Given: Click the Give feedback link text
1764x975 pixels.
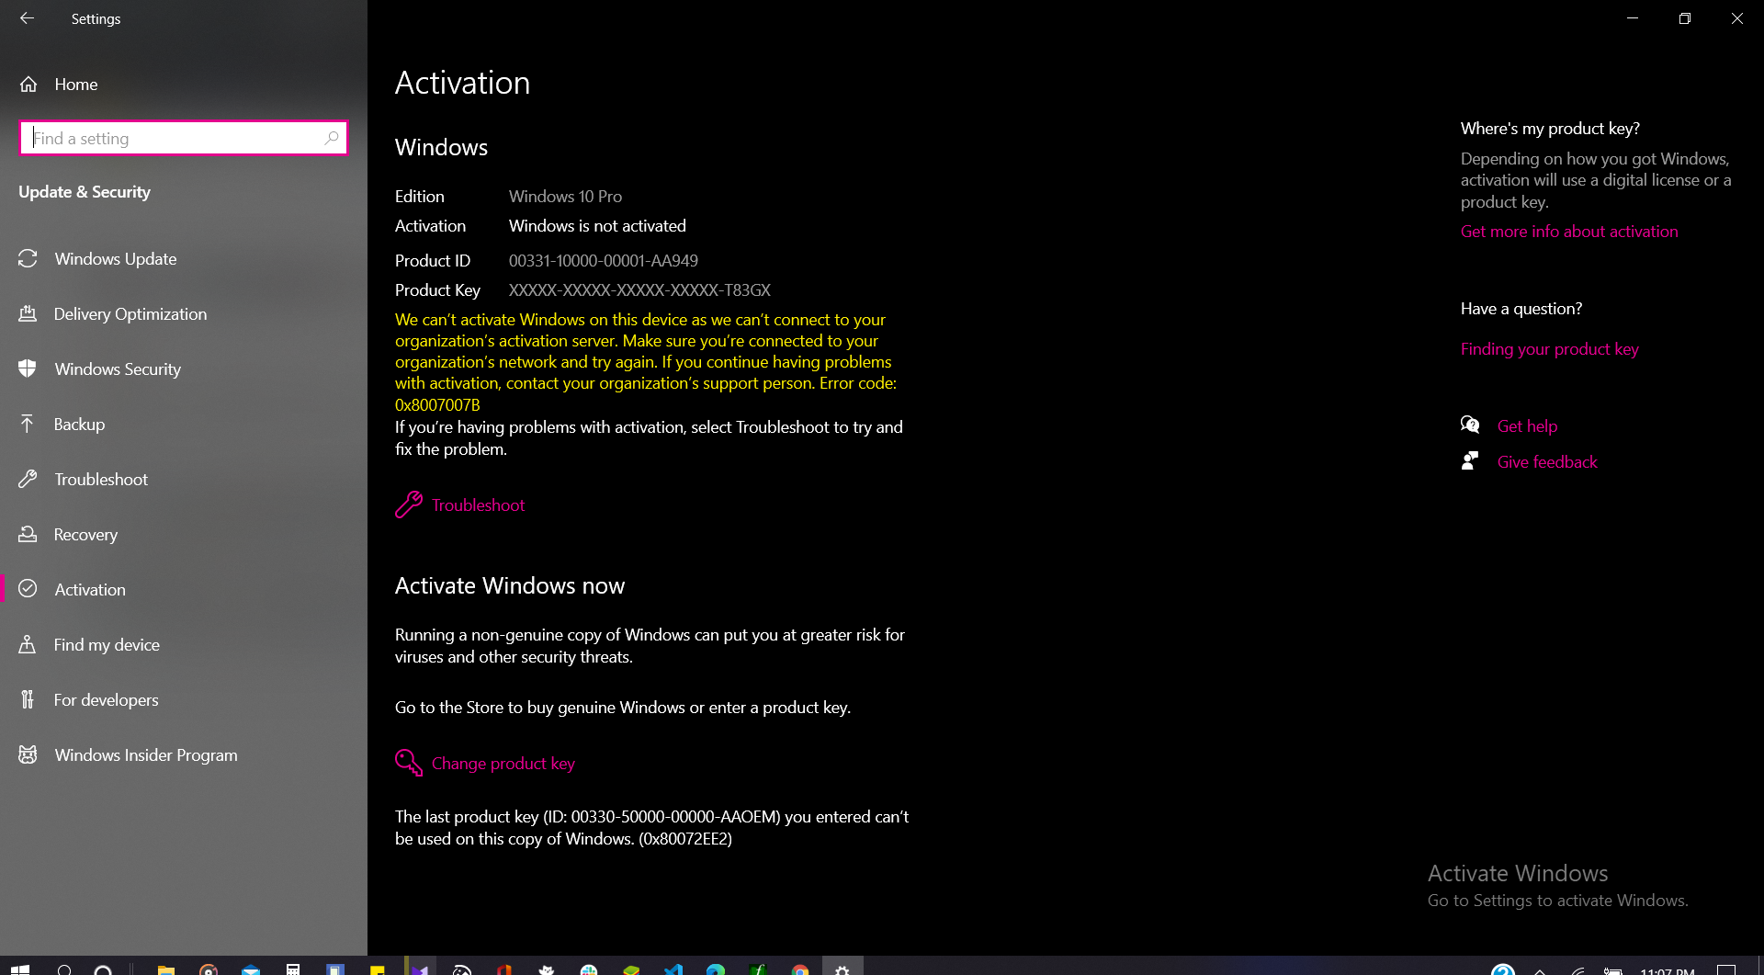Looking at the screenshot, I should tap(1547, 462).
